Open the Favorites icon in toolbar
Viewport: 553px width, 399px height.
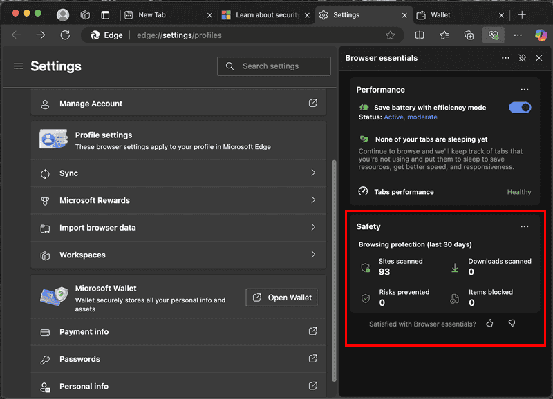tap(445, 35)
